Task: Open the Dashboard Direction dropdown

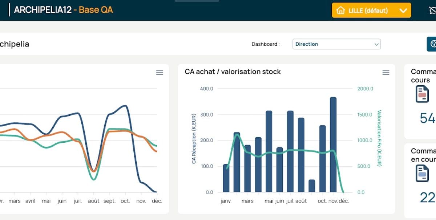Action: [x=336, y=44]
